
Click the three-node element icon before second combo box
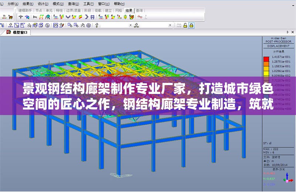tap(136, 25)
